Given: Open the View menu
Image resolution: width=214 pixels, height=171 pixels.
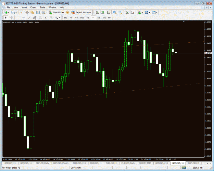Looking at the screenshot, I should tap(16, 8).
